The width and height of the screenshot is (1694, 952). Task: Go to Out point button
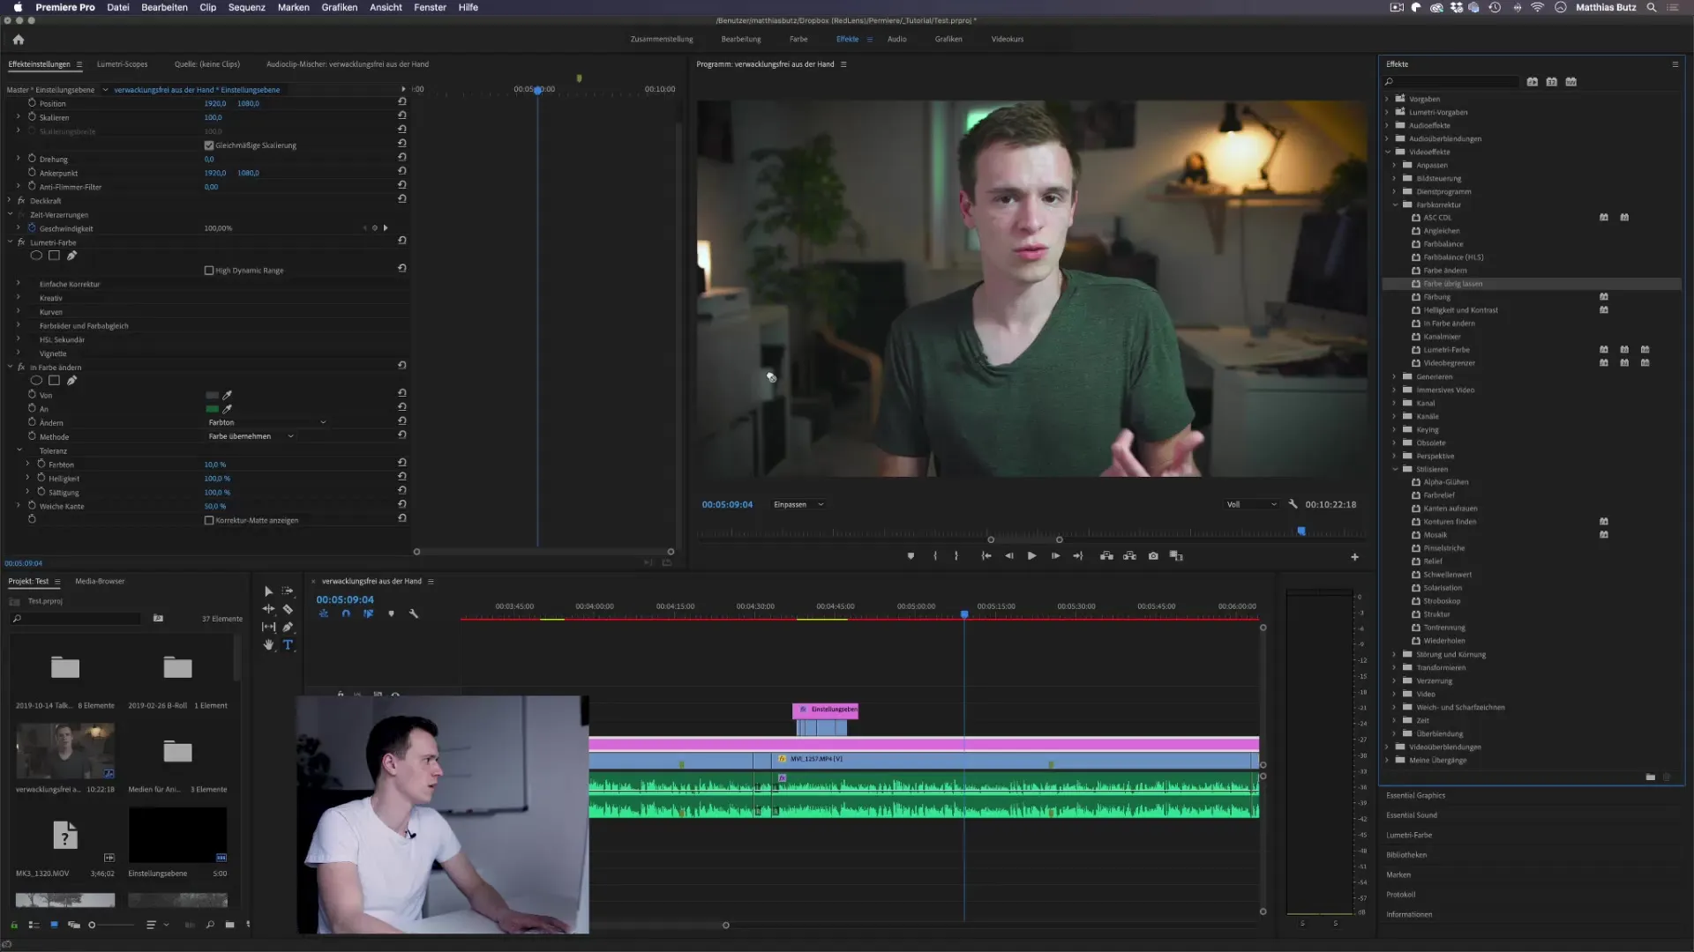pos(1078,556)
